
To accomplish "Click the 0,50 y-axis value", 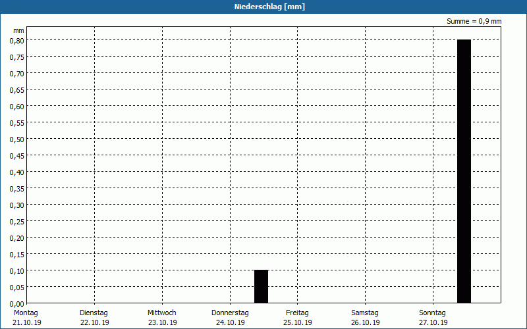I will 17,139.
